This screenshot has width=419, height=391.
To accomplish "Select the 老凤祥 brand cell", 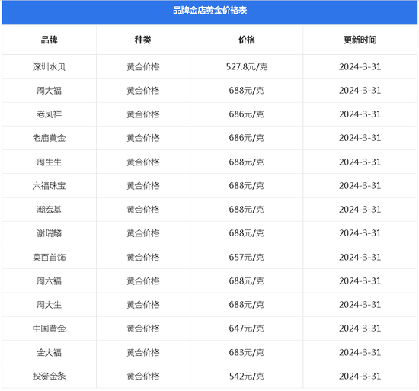I will (50, 114).
